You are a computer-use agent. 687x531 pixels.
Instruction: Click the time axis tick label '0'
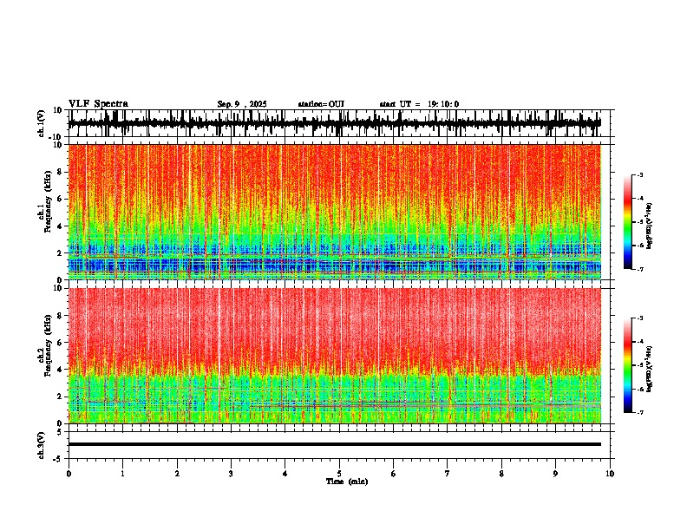[69, 474]
